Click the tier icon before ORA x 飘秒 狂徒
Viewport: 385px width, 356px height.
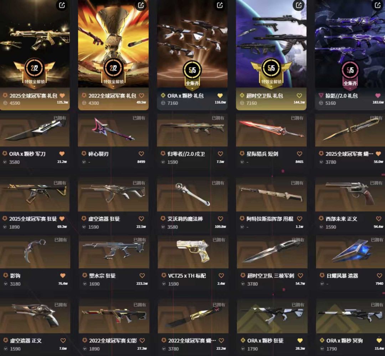(x=243, y=340)
